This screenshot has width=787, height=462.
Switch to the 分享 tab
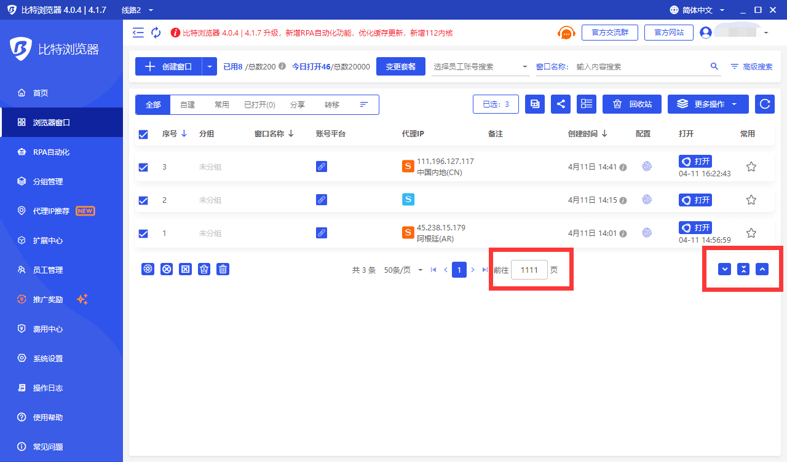click(x=298, y=105)
